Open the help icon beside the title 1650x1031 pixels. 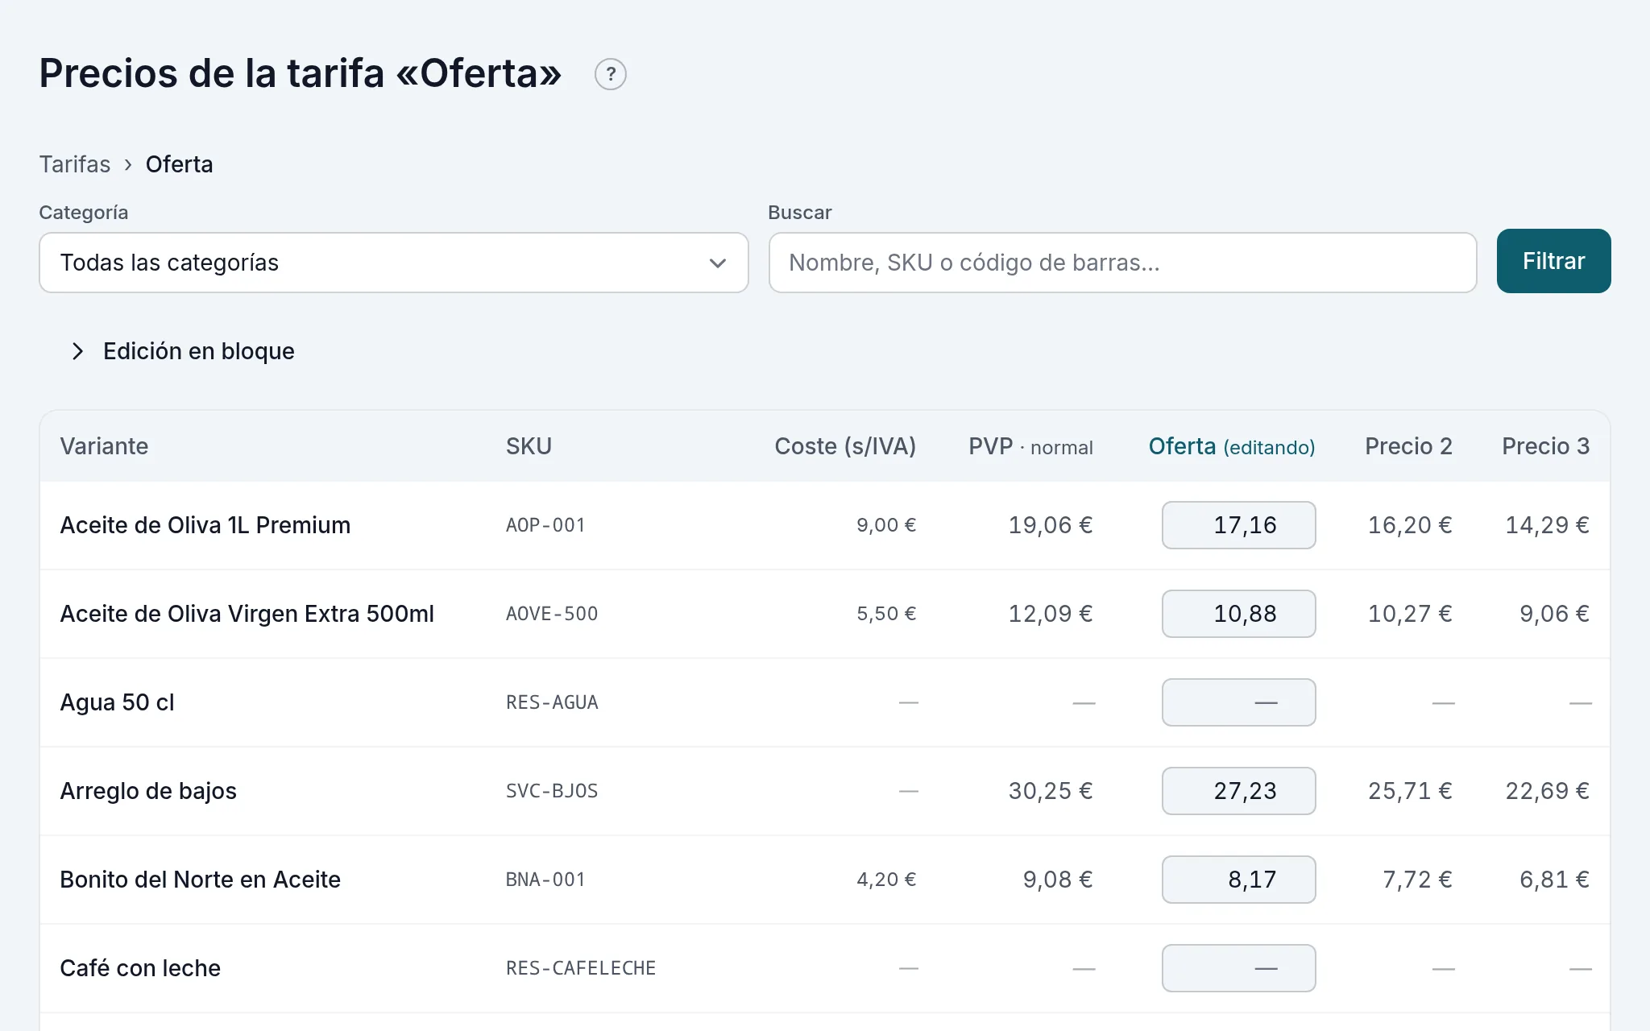(611, 74)
